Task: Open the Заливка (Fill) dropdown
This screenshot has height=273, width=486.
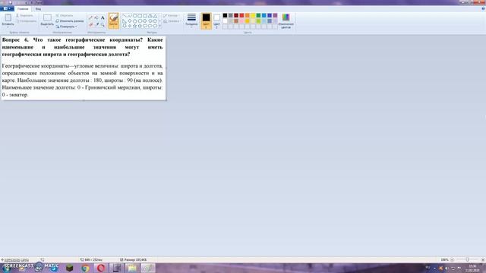Action: 172,21
